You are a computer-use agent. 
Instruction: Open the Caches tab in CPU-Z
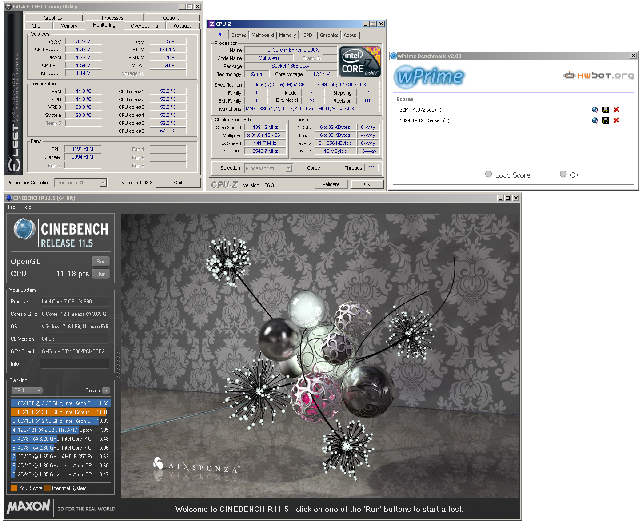pyautogui.click(x=239, y=35)
